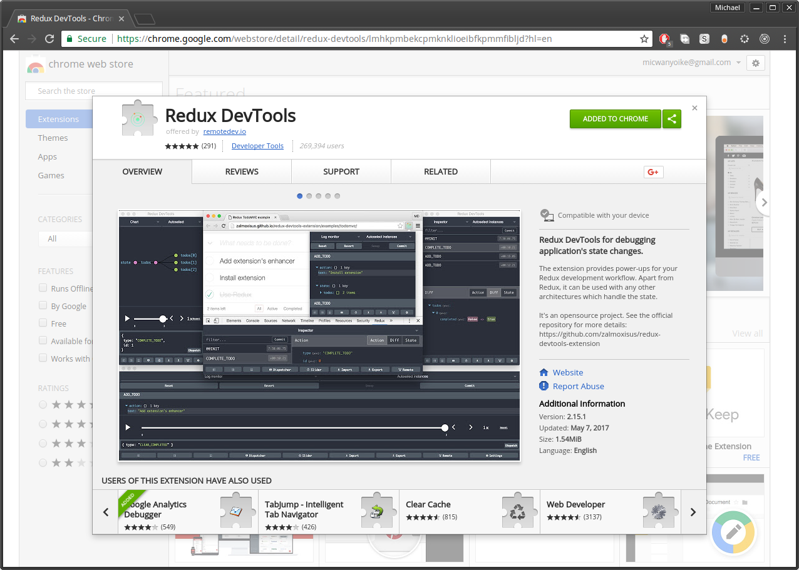Viewport: 799px width, 570px height.
Task: Select Apps in the sidebar
Action: pos(47,156)
